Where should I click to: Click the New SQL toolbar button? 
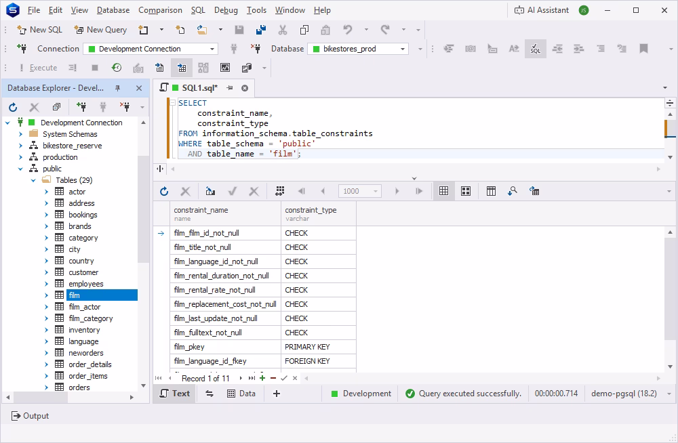coord(39,30)
